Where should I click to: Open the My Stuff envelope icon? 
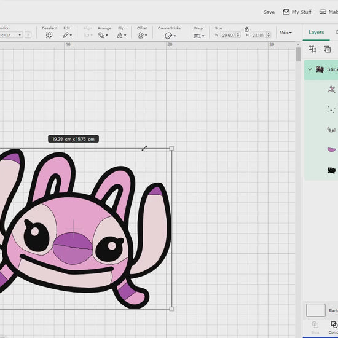[286, 12]
